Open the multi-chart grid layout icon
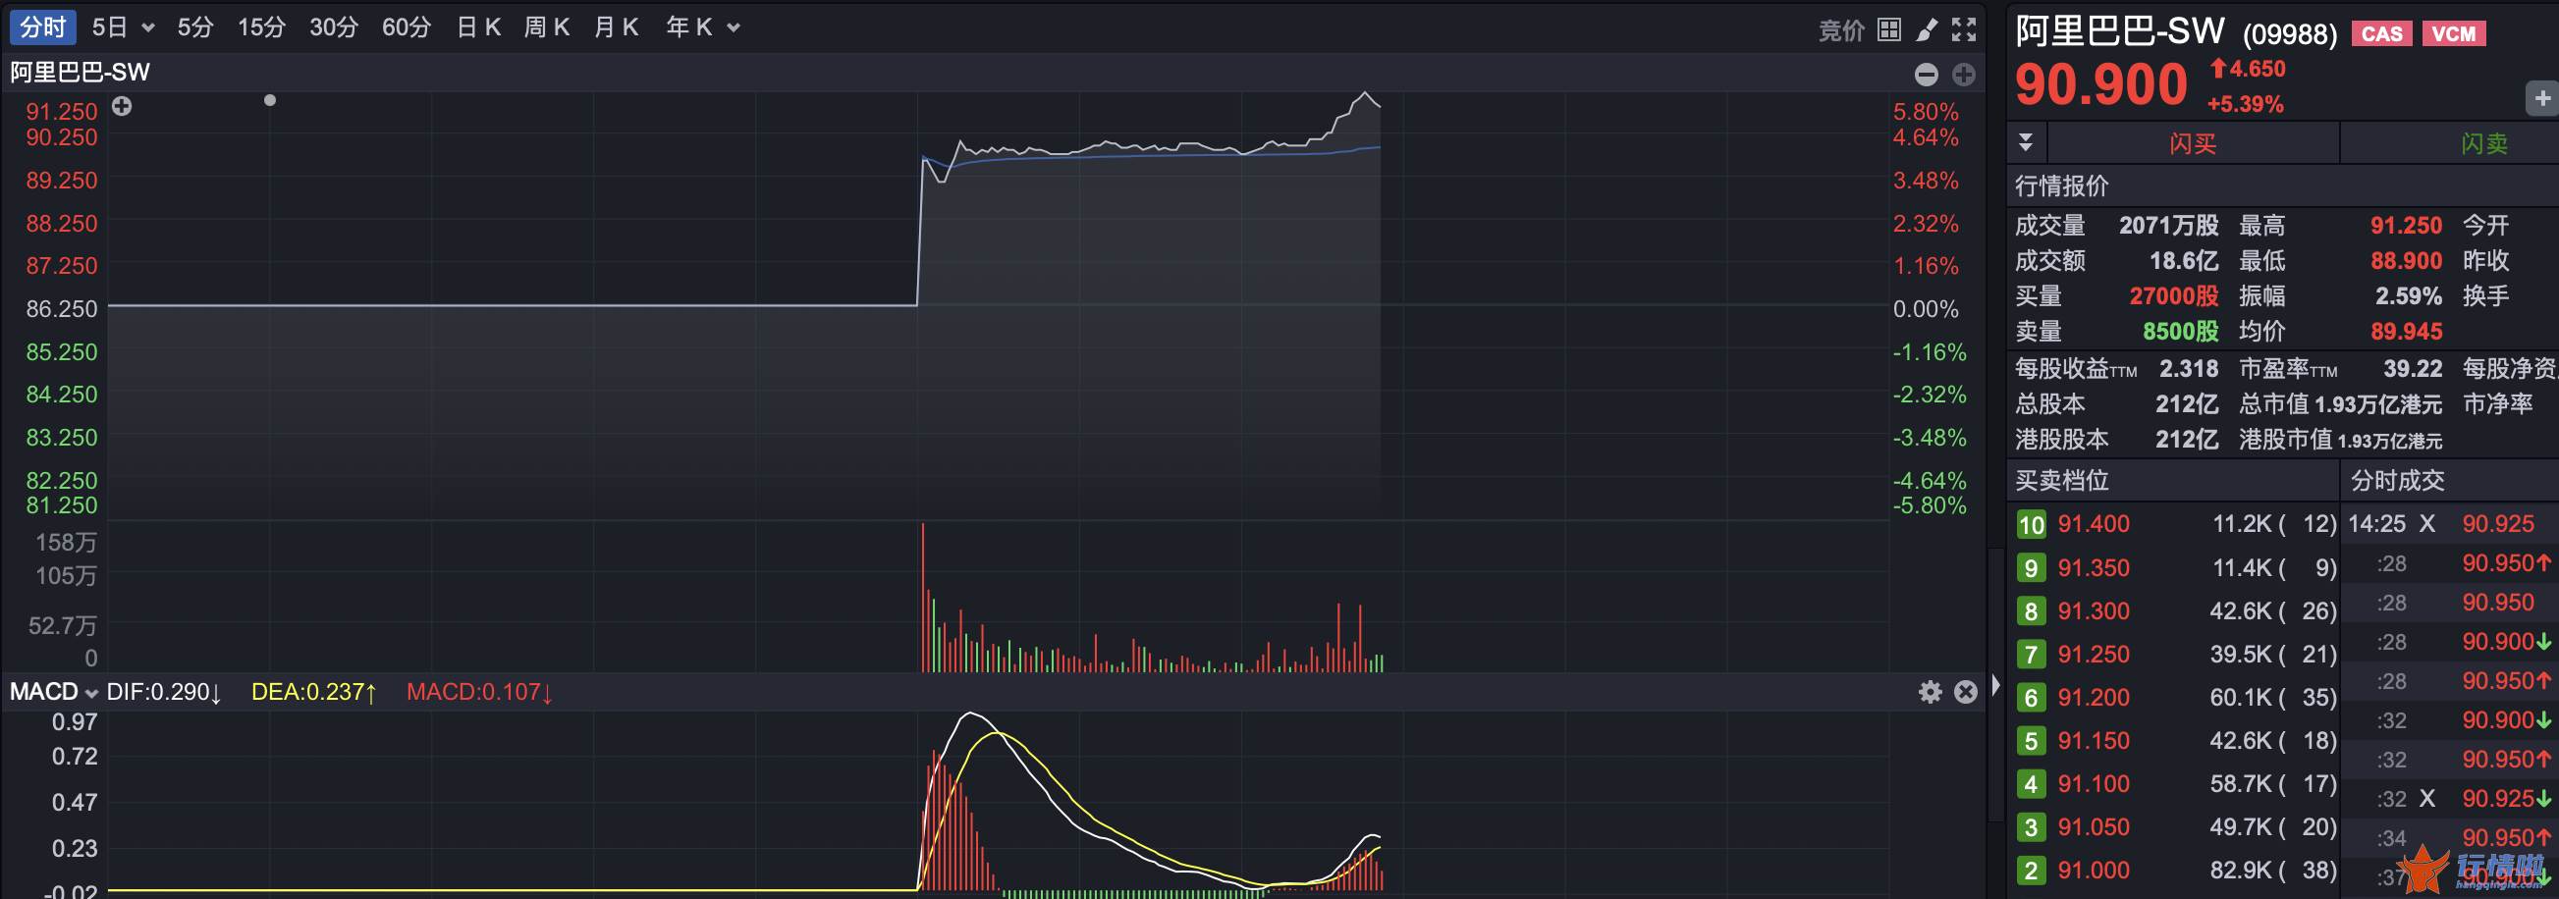The width and height of the screenshot is (2559, 899). coord(1888,29)
